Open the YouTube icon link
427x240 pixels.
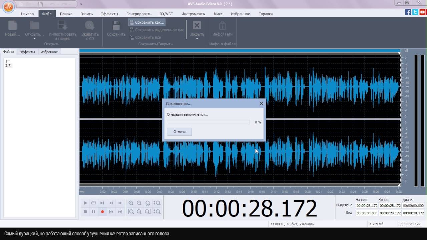point(423,12)
